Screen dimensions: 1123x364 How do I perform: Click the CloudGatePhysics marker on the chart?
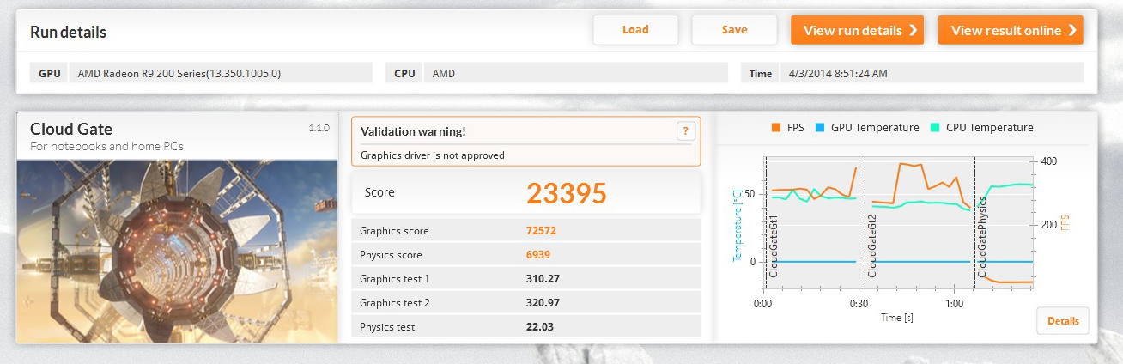(x=982, y=236)
